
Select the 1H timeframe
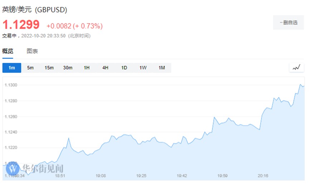[x=87, y=68]
